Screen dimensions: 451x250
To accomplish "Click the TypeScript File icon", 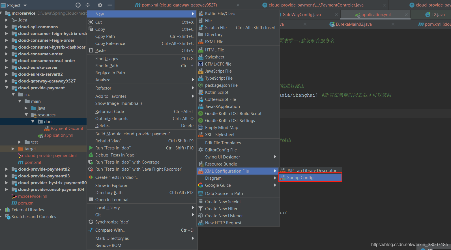I will pos(201,78).
